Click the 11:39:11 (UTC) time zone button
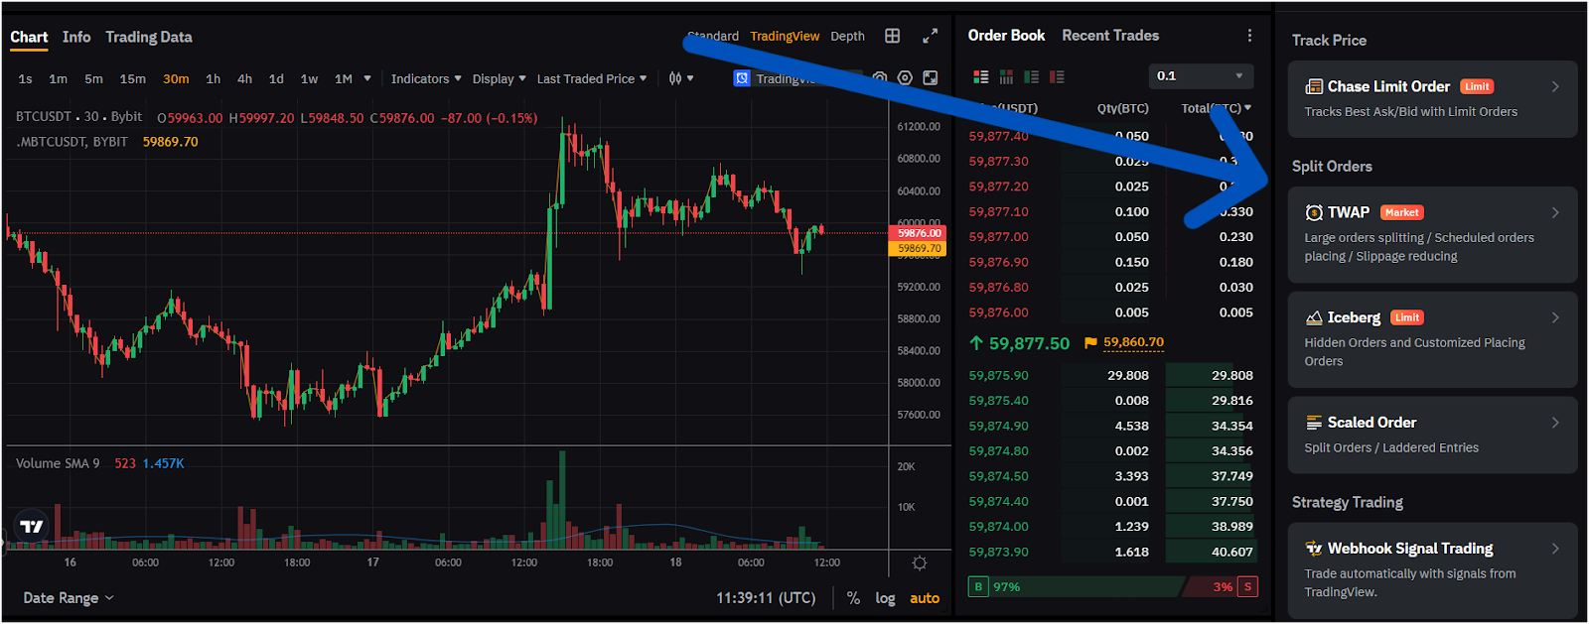Viewport: 1589px width, 624px height. tap(766, 598)
